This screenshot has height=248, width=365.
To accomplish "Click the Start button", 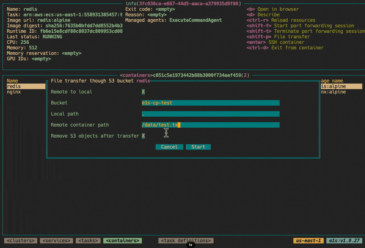I will [198, 147].
